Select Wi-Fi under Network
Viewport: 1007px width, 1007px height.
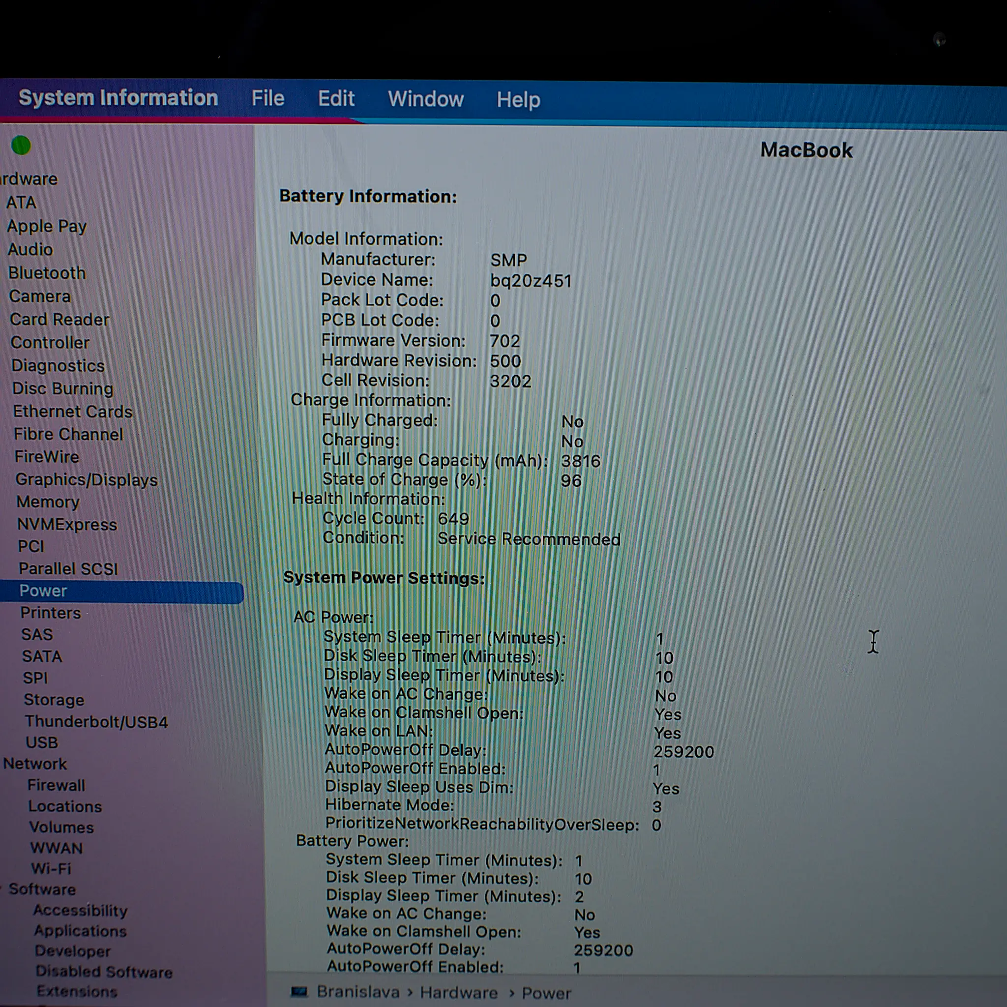[x=51, y=868]
